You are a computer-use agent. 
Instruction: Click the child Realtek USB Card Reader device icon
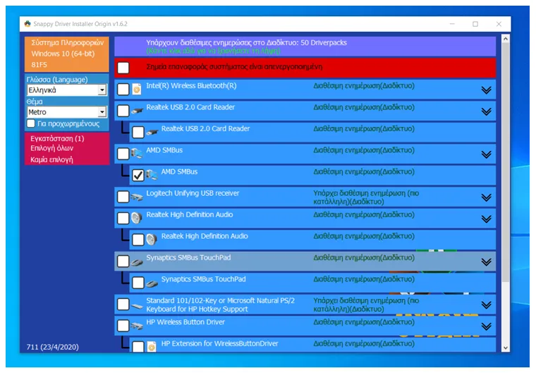tap(152, 133)
